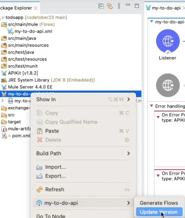
Task: Click the src/test/munit folder icon
Action: (4, 66)
